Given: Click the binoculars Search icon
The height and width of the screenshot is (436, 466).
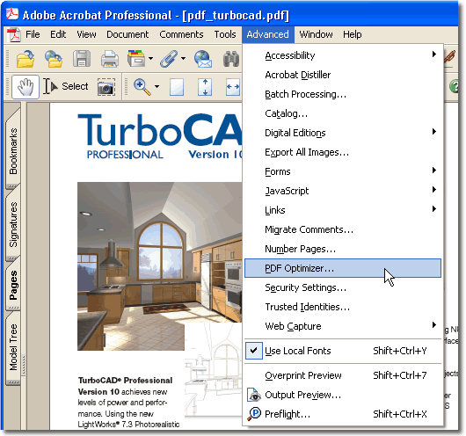Looking at the screenshot, I should [231, 58].
